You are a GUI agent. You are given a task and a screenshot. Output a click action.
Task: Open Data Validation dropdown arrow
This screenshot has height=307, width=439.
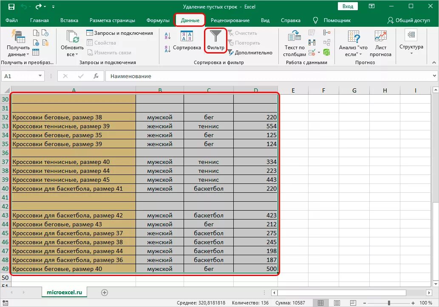(x=319, y=52)
